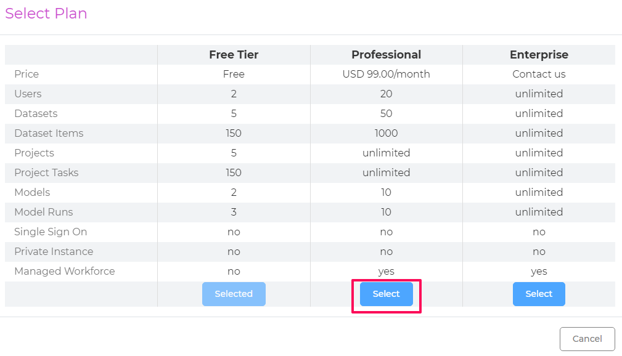The height and width of the screenshot is (356, 622).
Task: Click the Project Tasks row label
Action: coord(46,173)
